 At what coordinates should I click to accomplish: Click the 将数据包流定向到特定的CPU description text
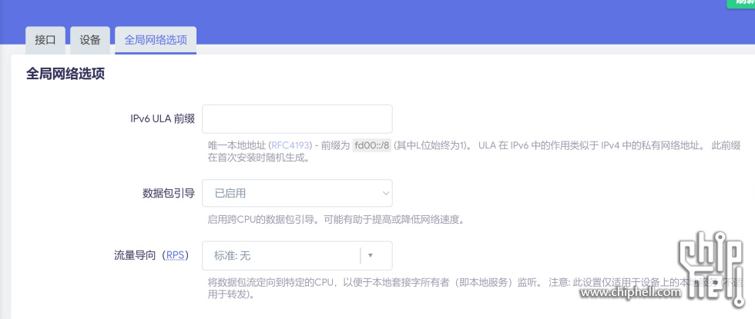tap(475, 287)
